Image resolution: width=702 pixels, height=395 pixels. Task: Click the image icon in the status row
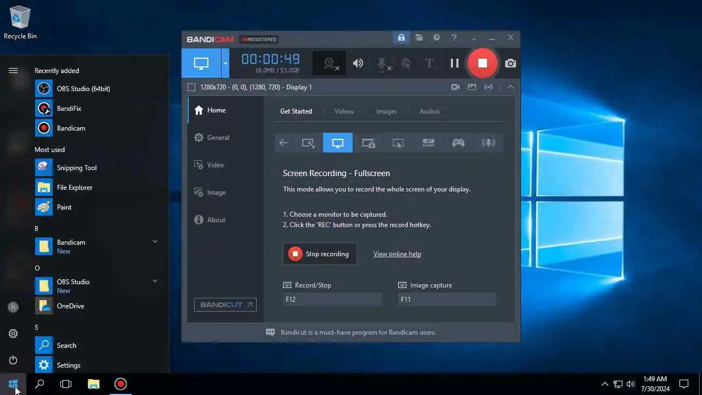[x=472, y=87]
